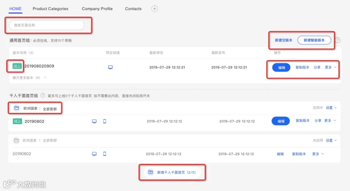Click 新增千人千面首页 (2/5) button
The height and width of the screenshot is (191, 350).
(x=172, y=172)
